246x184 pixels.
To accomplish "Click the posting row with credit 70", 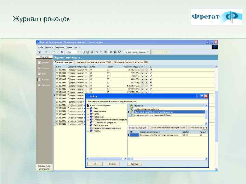I will [168, 135].
